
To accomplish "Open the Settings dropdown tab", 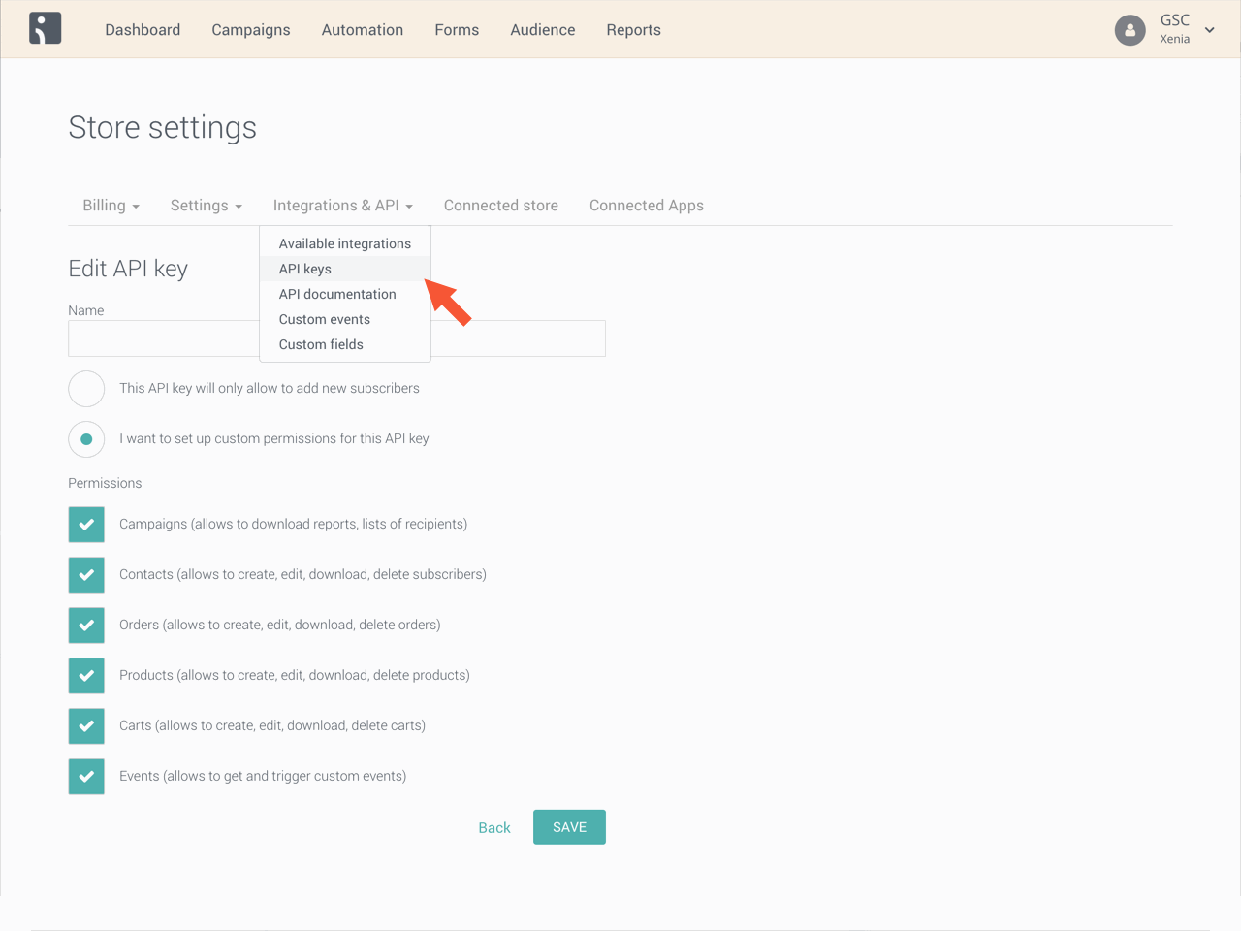I will pyautogui.click(x=206, y=206).
